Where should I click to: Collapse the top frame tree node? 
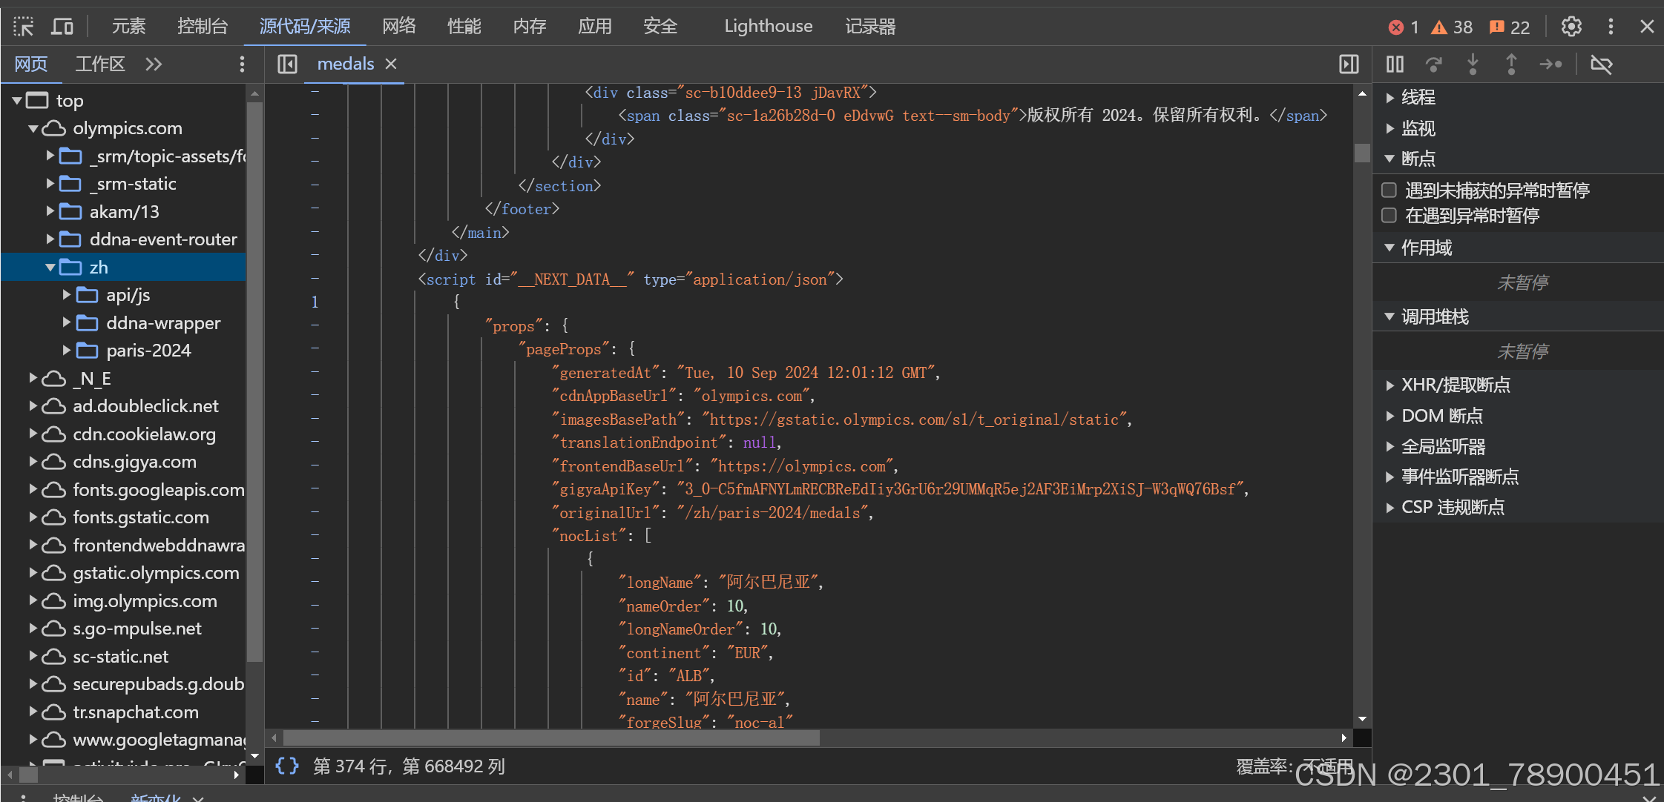click(16, 101)
